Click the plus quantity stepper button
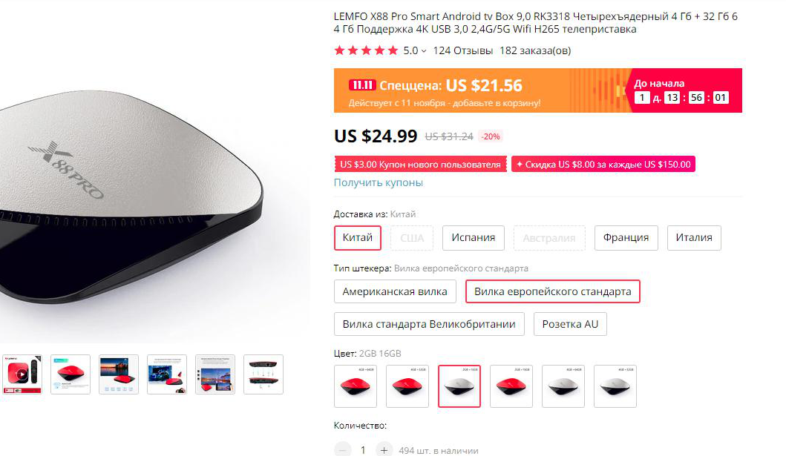This screenshot has height=456, width=786. click(x=384, y=449)
